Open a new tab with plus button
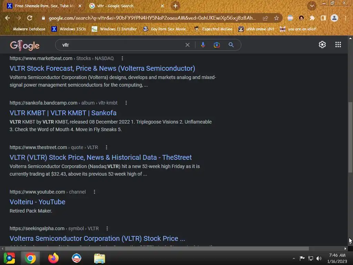The width and height of the screenshot is (353, 265). tap(175, 6)
